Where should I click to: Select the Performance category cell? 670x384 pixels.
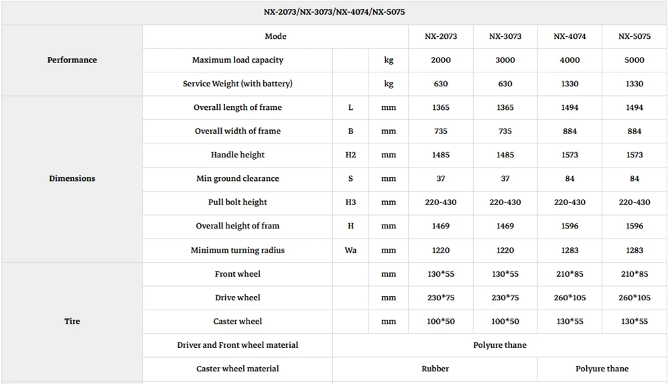[72, 60]
